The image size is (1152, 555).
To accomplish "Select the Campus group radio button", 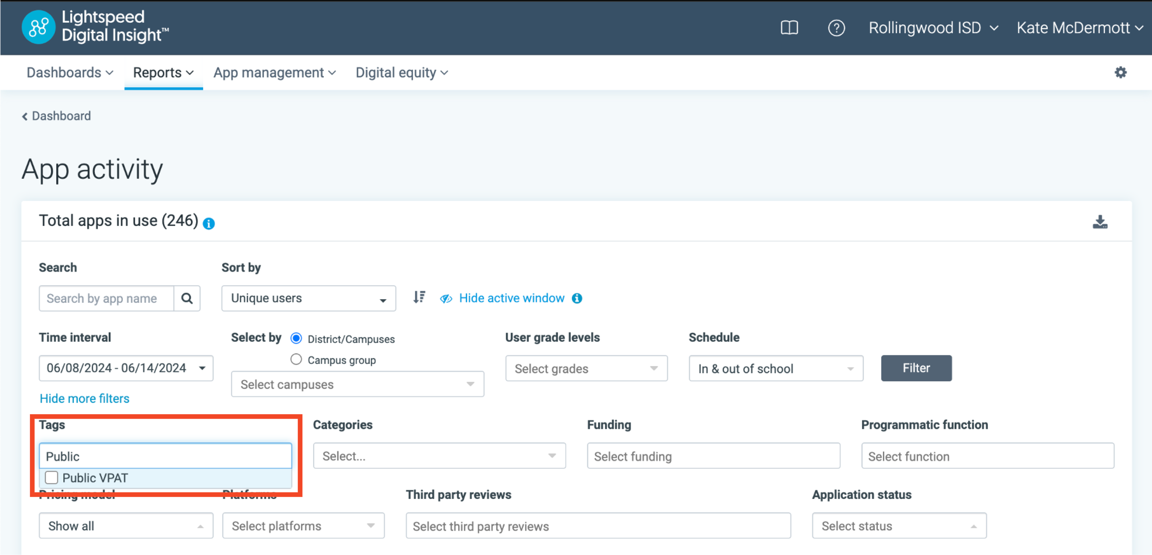I will pos(296,359).
